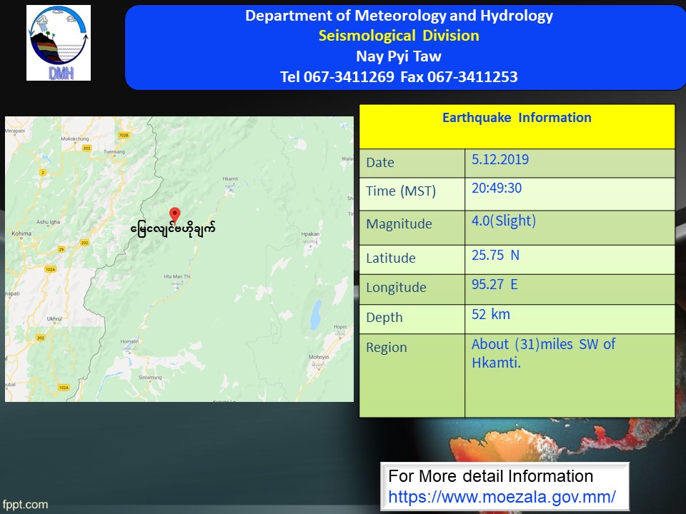
Task: Click the red epicenter pin on the map
Action: coord(174,215)
